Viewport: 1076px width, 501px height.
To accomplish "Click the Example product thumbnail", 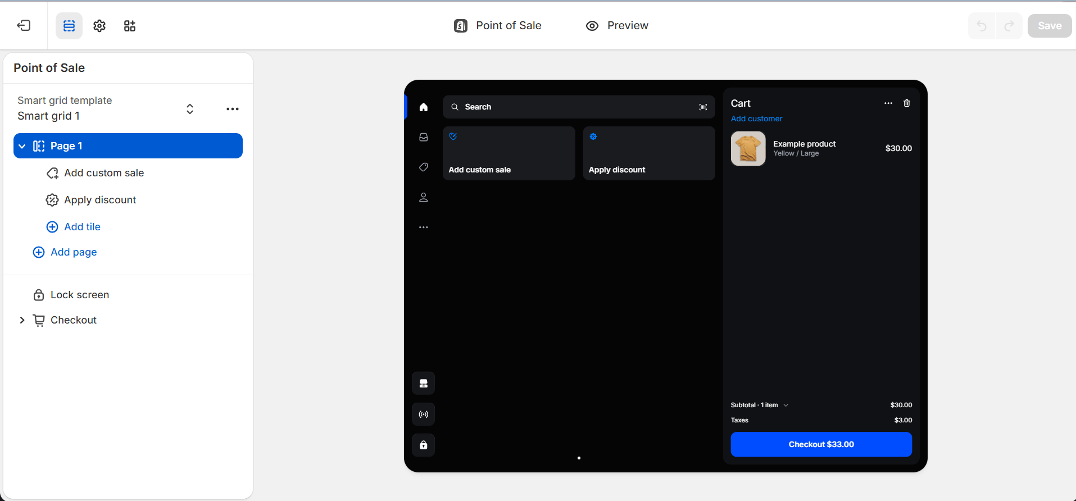I will click(x=748, y=149).
